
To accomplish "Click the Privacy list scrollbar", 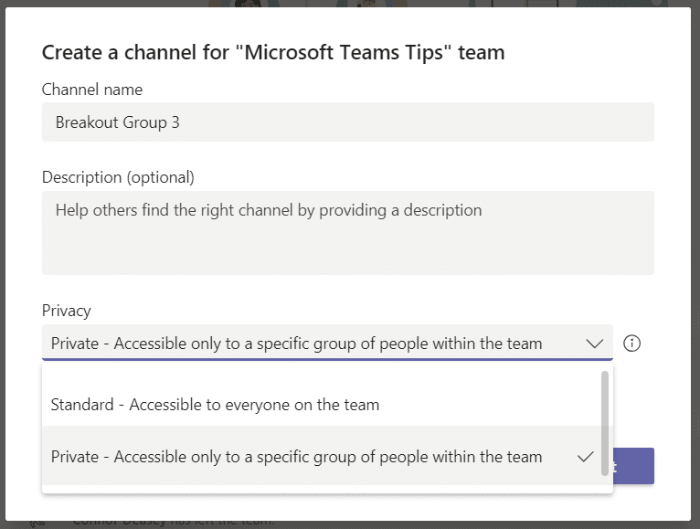I will pyautogui.click(x=605, y=423).
